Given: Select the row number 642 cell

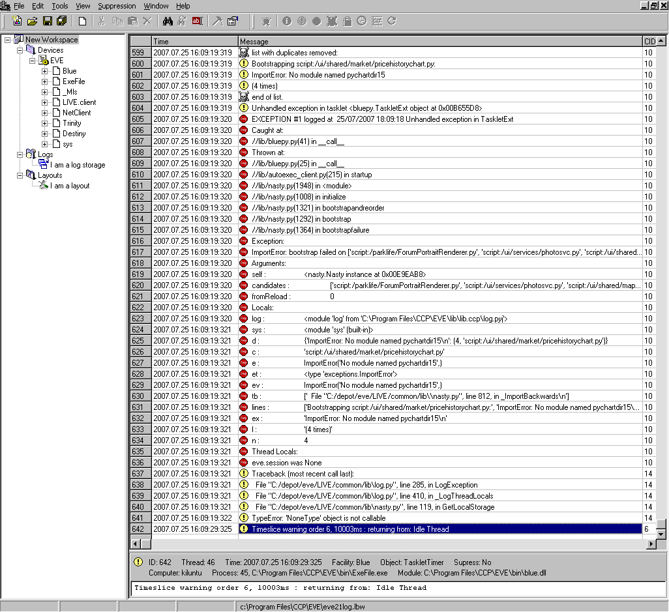Looking at the screenshot, I should point(141,529).
